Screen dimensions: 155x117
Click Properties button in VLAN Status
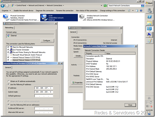click(77, 82)
